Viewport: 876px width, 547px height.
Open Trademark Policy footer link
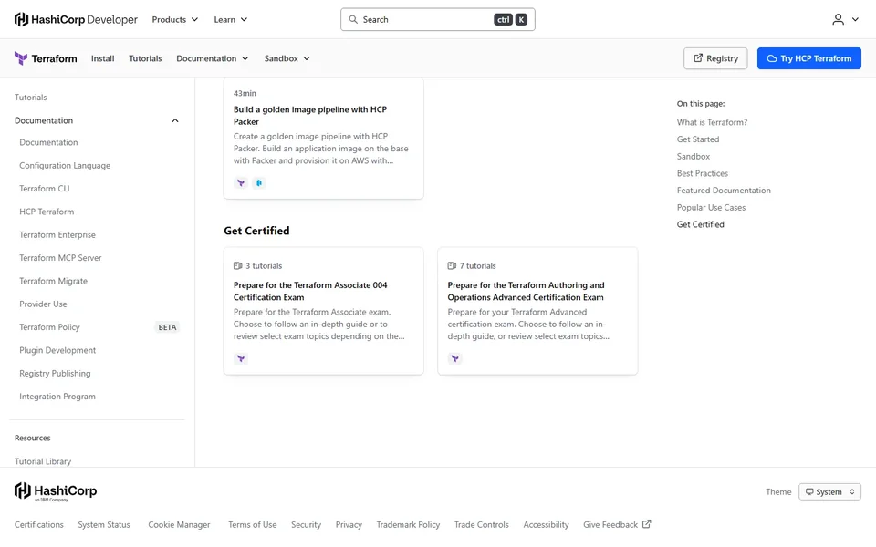pos(409,525)
